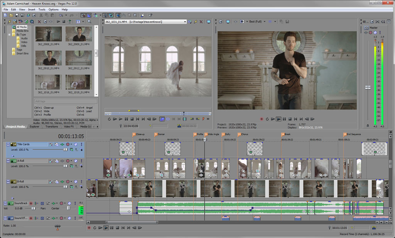The height and width of the screenshot is (238, 395).
Task: Open the Insert menu
Action: point(32,9)
